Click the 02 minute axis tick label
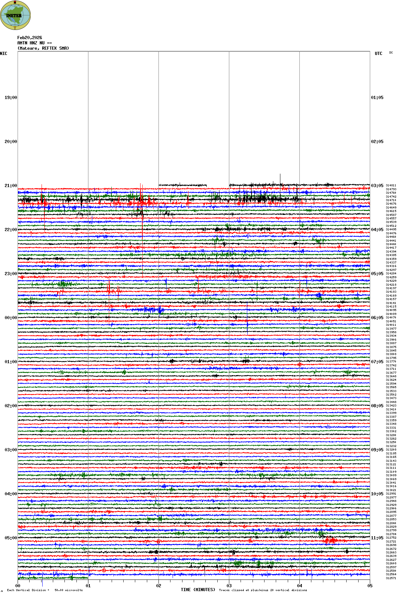Image resolution: width=398 pixels, height=595 pixels. (x=158, y=586)
